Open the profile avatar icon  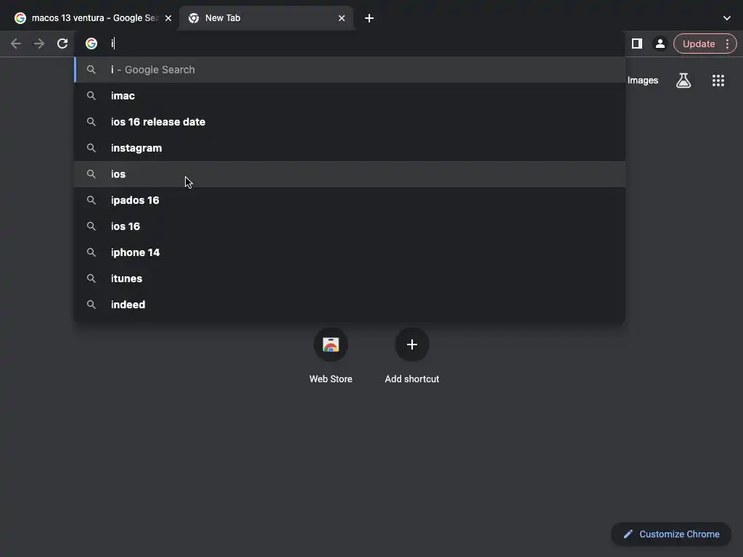pyautogui.click(x=660, y=44)
